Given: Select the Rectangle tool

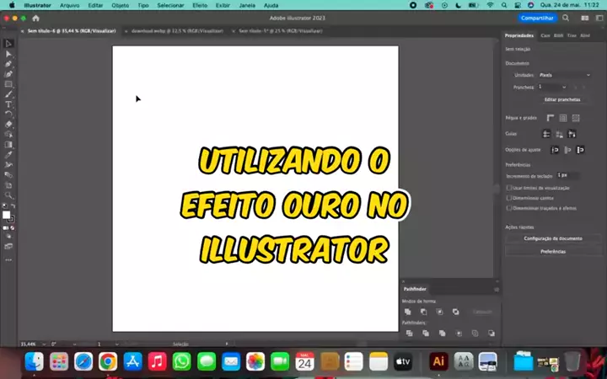Looking at the screenshot, I should pos(8,84).
